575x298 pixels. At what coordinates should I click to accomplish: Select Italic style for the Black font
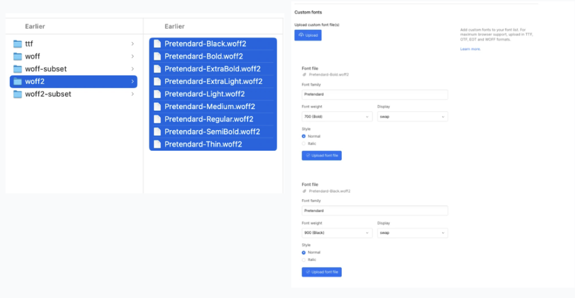tap(303, 260)
